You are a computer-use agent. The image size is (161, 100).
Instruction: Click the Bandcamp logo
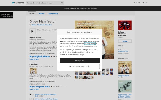[x=18, y=3]
